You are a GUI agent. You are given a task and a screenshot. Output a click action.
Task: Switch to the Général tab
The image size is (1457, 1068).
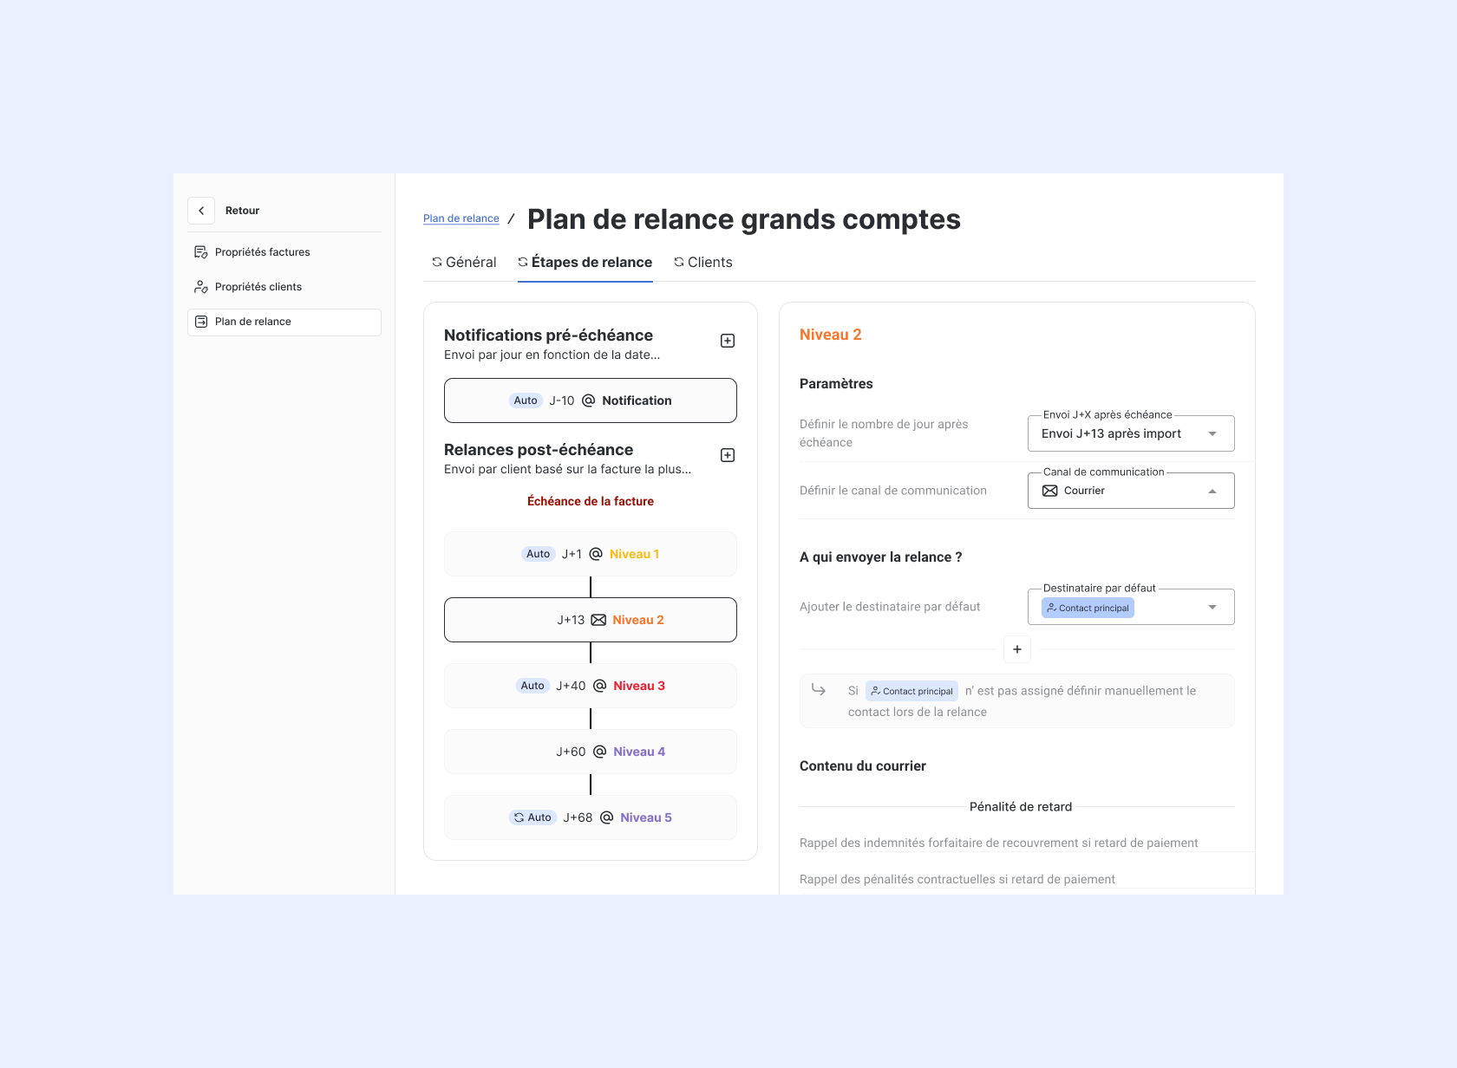click(464, 262)
